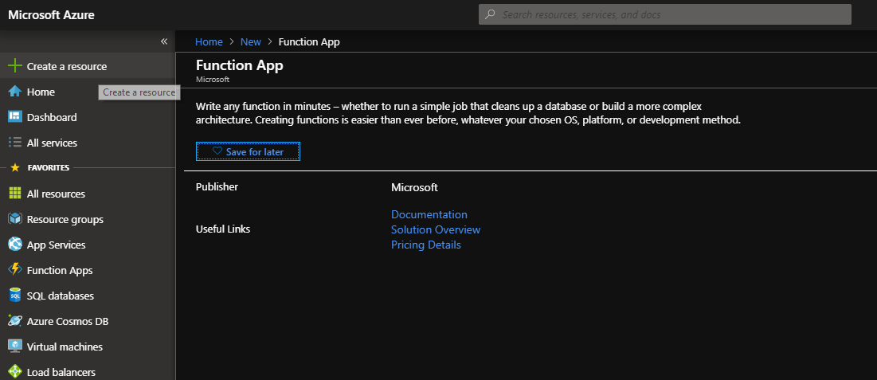This screenshot has width=877, height=380.
Task: Open Create a resource menu entry
Action: point(88,66)
